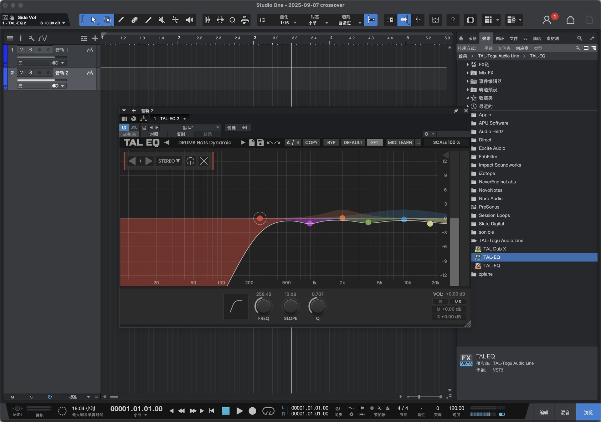Viewport: 601px width, 422px height.
Task: Toggle band 1 headphone listen button
Action: pos(190,161)
